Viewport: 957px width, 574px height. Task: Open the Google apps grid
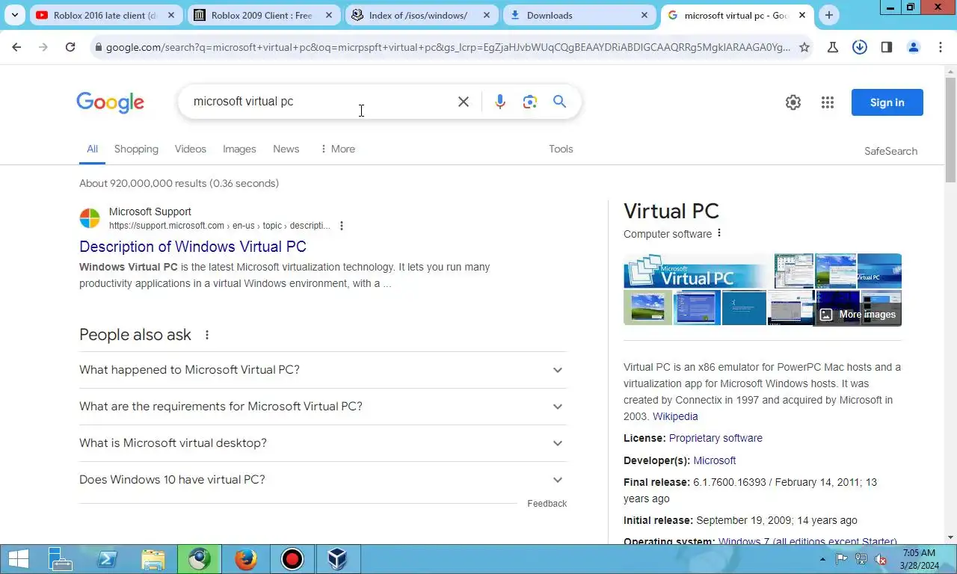coord(828,102)
